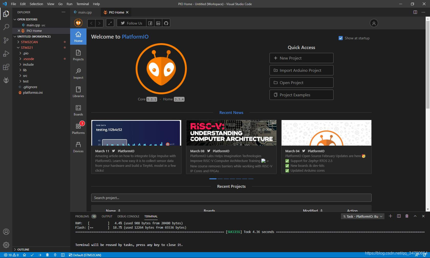Open Projects in PIO sidebar

(x=78, y=55)
